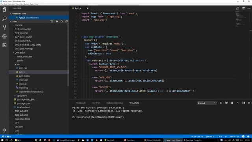
Task: Close the App.js editor tab
Action: coord(87,8)
